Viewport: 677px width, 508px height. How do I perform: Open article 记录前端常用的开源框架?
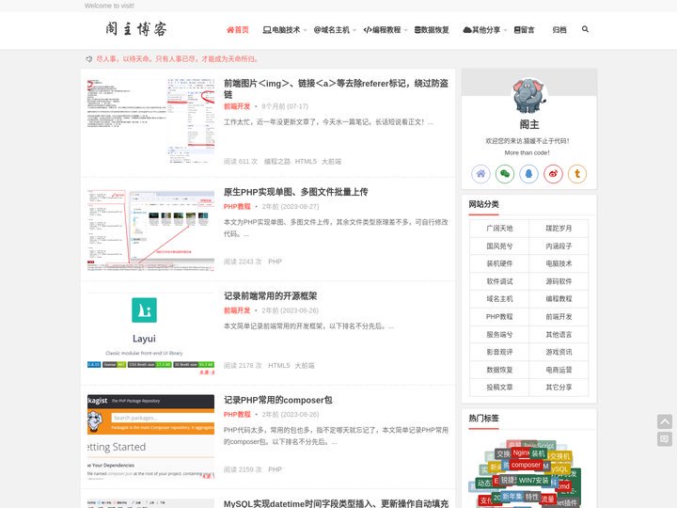pyautogui.click(x=270, y=296)
